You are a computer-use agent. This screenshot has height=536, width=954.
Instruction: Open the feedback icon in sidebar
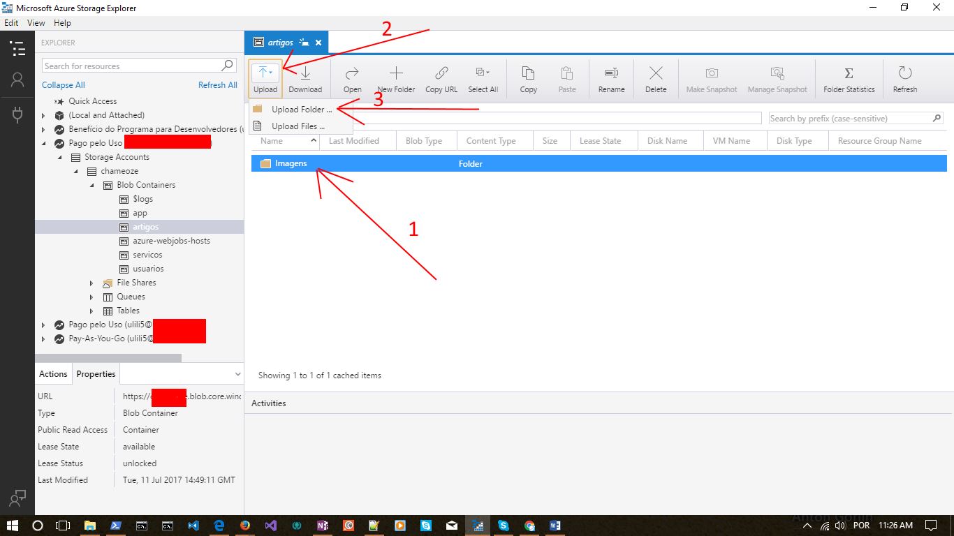pyautogui.click(x=17, y=498)
